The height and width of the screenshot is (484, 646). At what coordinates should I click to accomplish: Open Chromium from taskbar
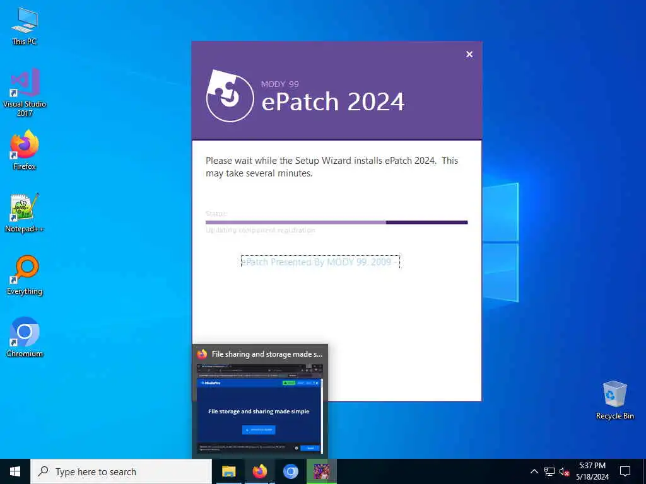point(290,471)
